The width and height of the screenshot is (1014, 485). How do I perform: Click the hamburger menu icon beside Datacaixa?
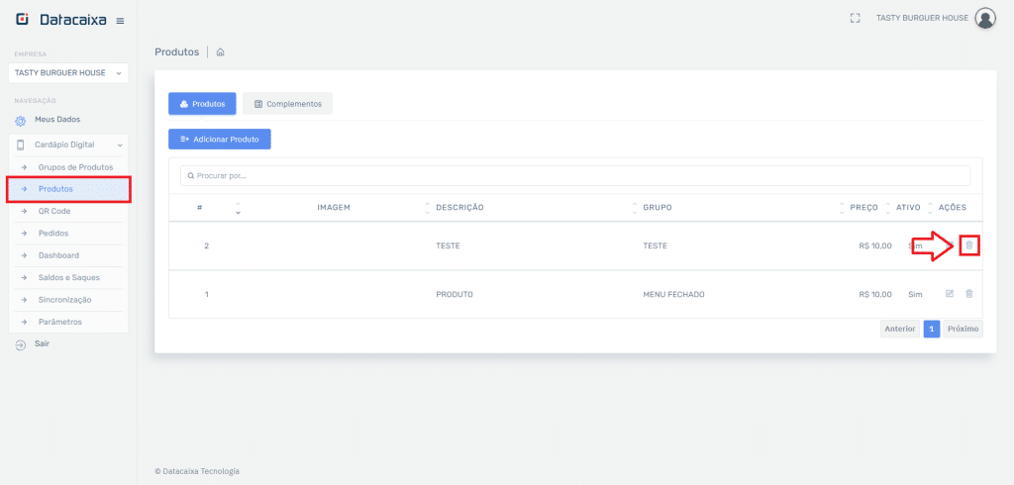pos(120,21)
